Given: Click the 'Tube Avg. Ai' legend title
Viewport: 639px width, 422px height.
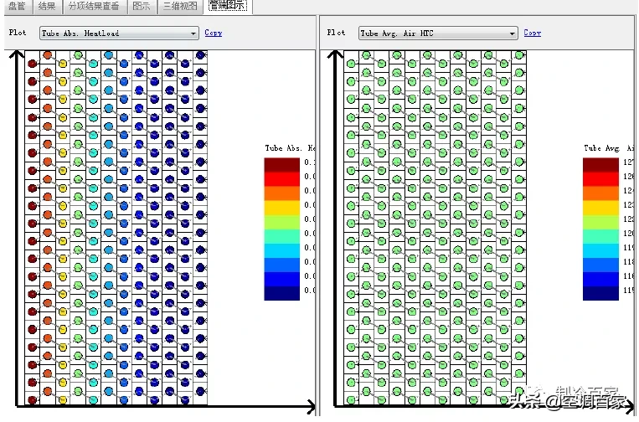Looking at the screenshot, I should [609, 148].
